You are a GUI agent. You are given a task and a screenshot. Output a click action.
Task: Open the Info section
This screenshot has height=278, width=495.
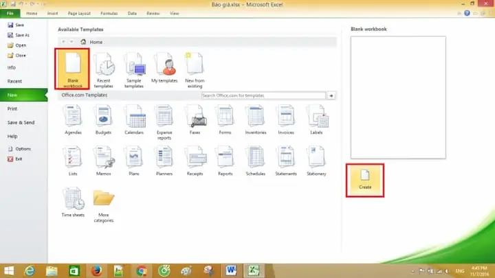[12, 67]
